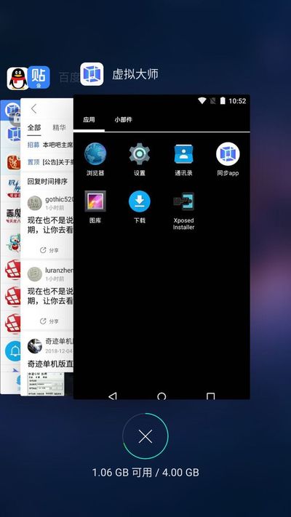Open the QQ penguin app icon

click(17, 79)
